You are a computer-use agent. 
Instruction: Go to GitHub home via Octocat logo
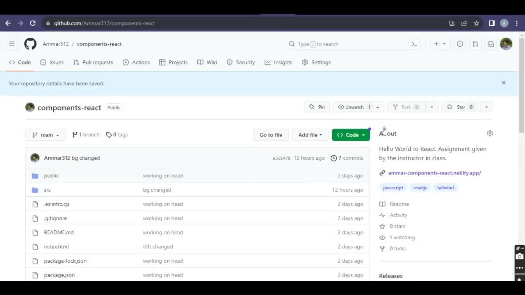point(30,44)
